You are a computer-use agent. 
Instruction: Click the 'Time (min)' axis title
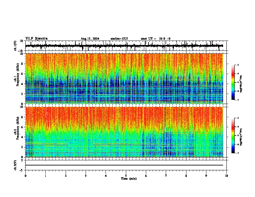click(129, 179)
